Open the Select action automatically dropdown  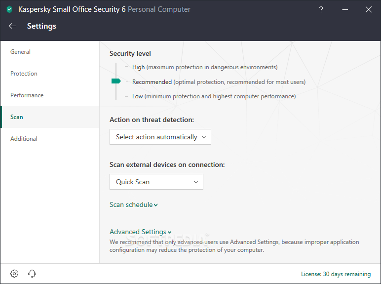(x=160, y=137)
